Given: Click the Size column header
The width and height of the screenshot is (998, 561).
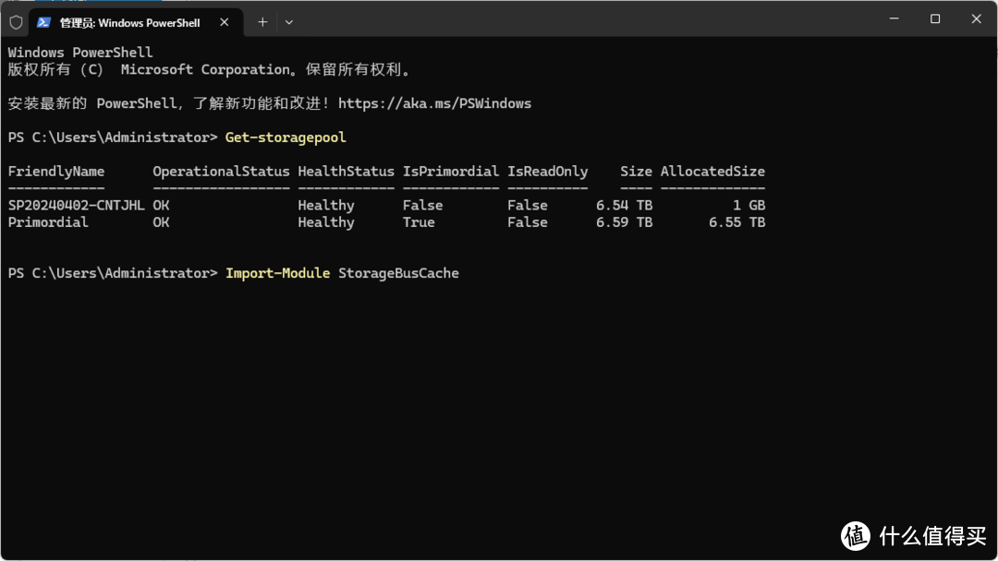Looking at the screenshot, I should (x=636, y=172).
